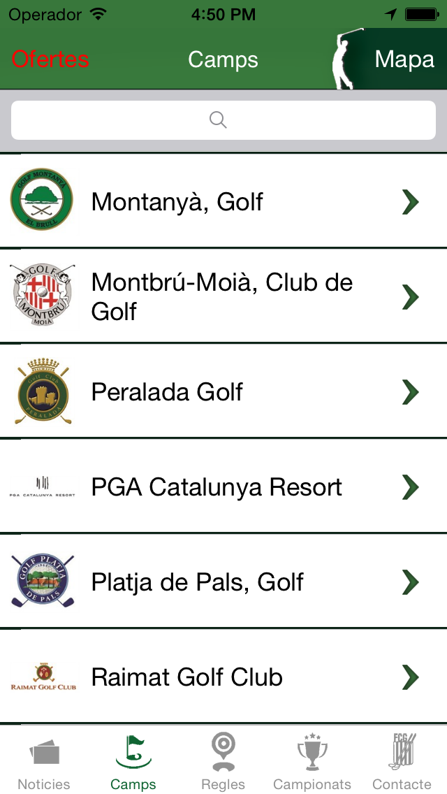Tap inside the search field
447x794 pixels.
click(223, 120)
